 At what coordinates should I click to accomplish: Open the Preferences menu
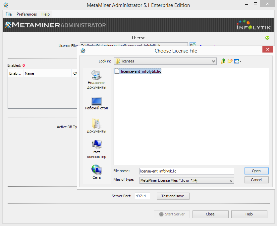click(27, 14)
